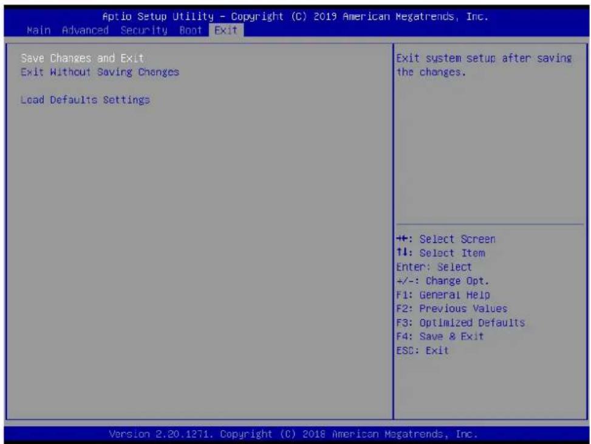Select the Exit tab

(x=226, y=30)
